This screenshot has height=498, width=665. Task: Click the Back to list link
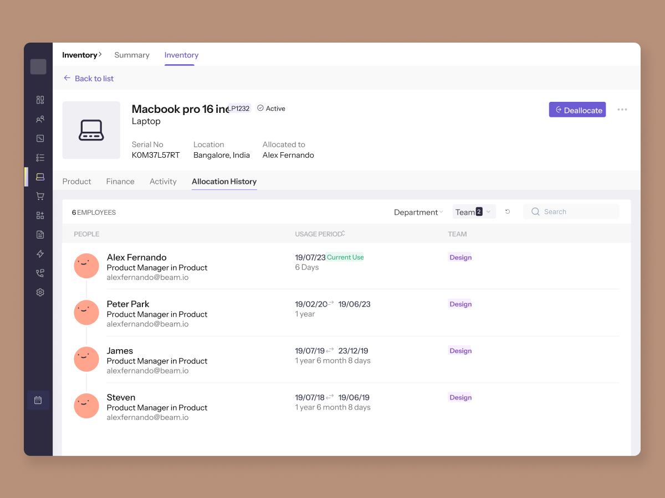(x=89, y=79)
